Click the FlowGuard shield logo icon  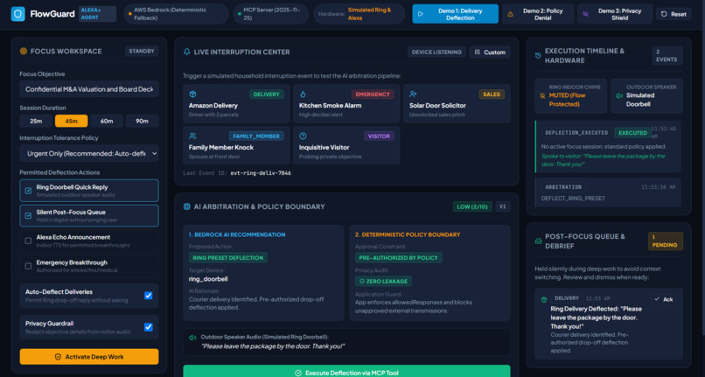pyautogui.click(x=18, y=14)
